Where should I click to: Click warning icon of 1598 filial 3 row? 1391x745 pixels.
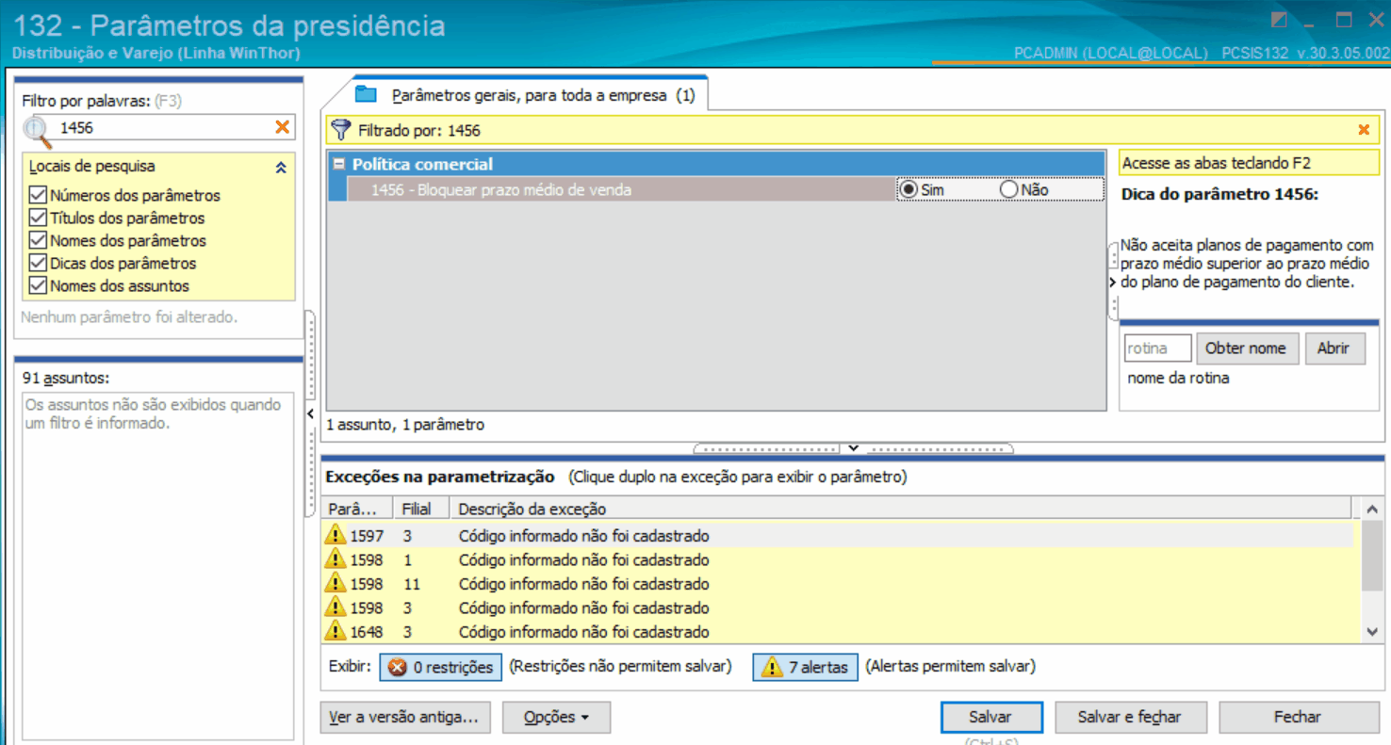click(x=335, y=607)
